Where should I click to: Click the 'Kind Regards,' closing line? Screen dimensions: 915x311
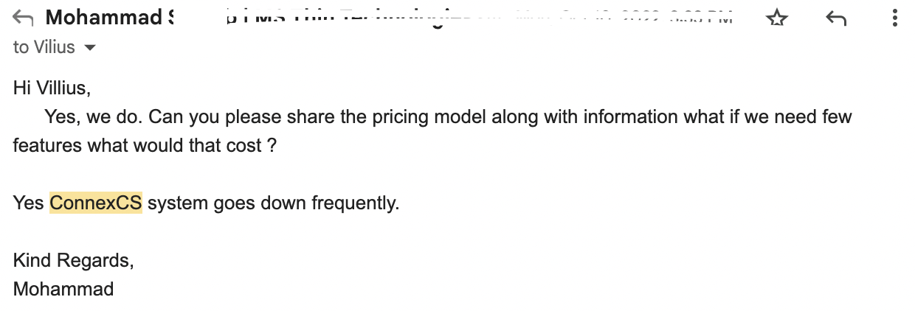[x=73, y=260]
